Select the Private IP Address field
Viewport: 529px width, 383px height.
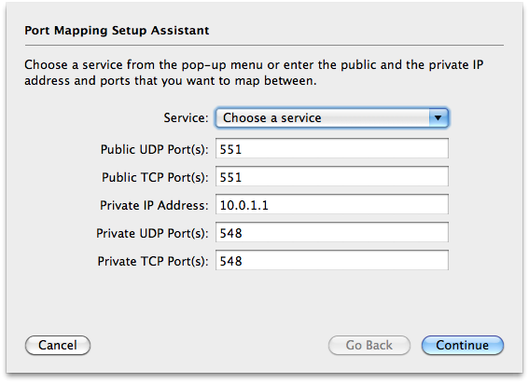click(x=332, y=204)
